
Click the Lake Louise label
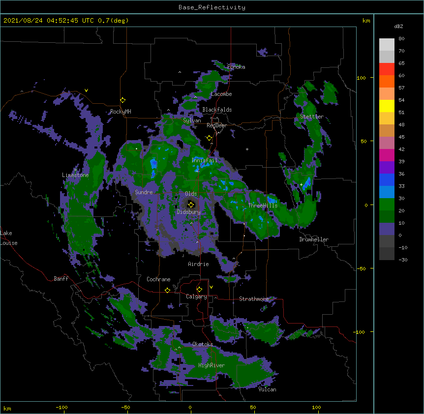coord(9,238)
